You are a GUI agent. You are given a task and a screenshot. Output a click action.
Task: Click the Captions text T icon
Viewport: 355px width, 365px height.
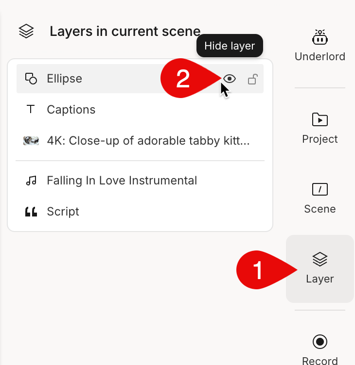click(x=31, y=109)
